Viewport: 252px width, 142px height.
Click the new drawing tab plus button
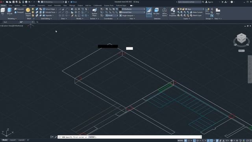[x=37, y=22]
